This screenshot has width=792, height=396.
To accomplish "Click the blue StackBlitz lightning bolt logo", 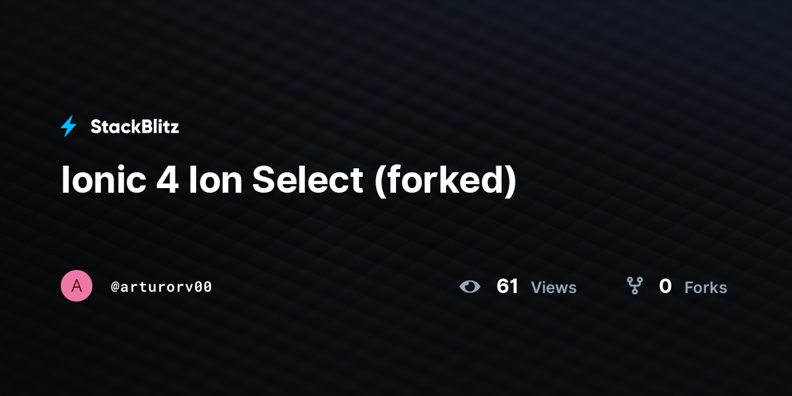I will 69,126.
